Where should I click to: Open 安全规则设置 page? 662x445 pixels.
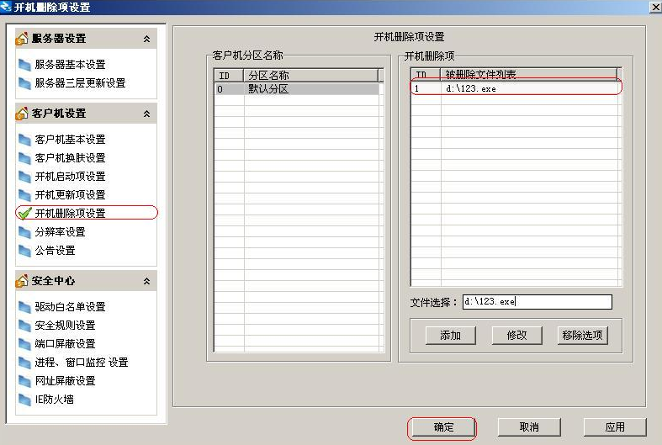coord(65,326)
